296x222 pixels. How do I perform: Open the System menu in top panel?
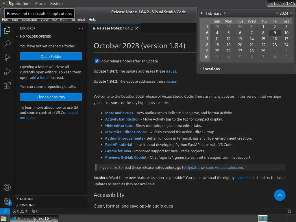56,3
